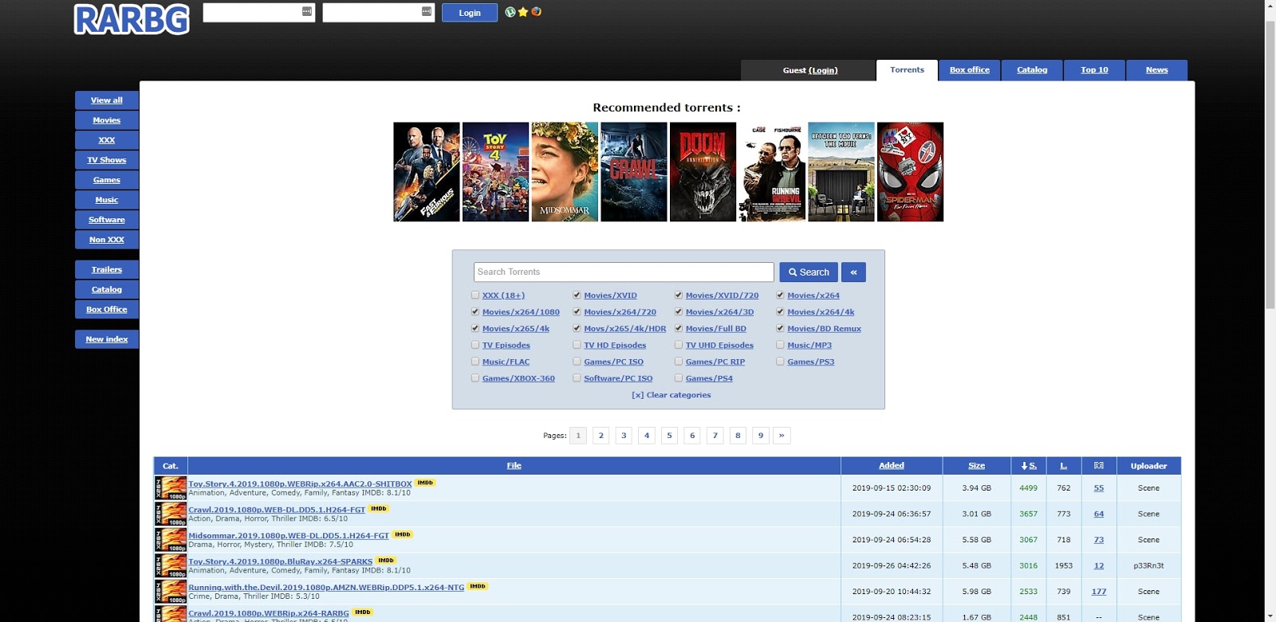Click the Search button
The width and height of the screenshot is (1276, 622).
pos(809,272)
